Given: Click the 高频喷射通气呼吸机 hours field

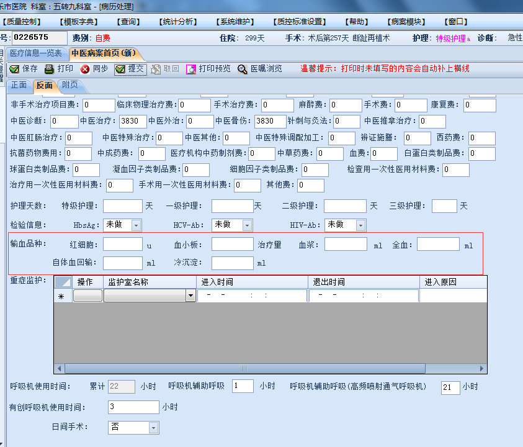Looking at the screenshot, I should [450, 387].
